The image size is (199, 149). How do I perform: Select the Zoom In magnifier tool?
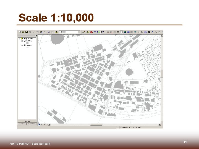[x=108, y=32]
